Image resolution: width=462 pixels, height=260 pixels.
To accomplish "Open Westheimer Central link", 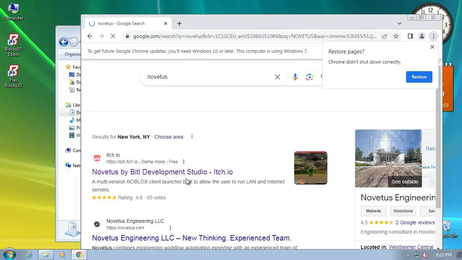I will click(411, 247).
